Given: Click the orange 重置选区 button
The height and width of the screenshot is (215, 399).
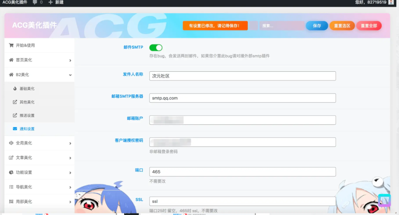Looking at the screenshot, I should click(342, 26).
